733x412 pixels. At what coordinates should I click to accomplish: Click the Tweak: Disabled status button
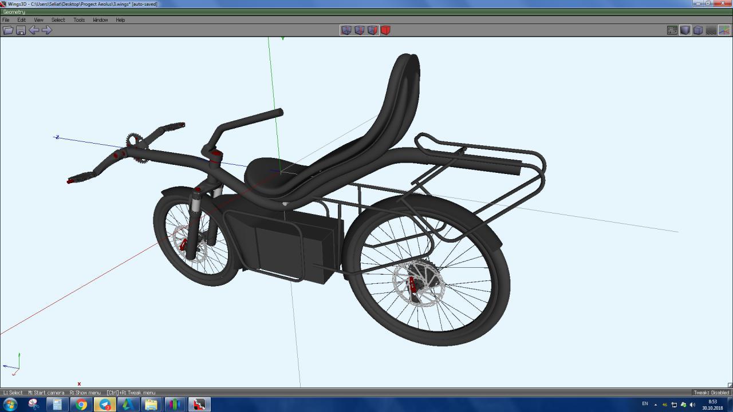(711, 393)
